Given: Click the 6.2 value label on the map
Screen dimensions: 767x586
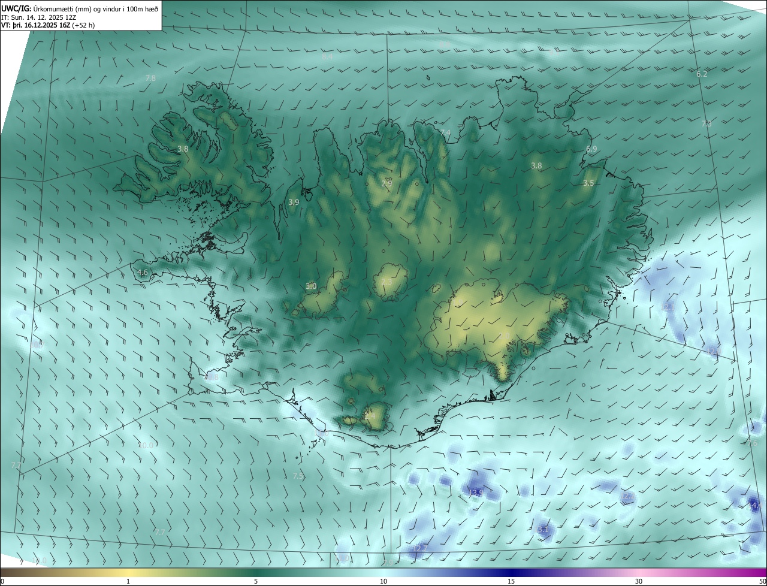Looking at the screenshot, I should [702, 74].
